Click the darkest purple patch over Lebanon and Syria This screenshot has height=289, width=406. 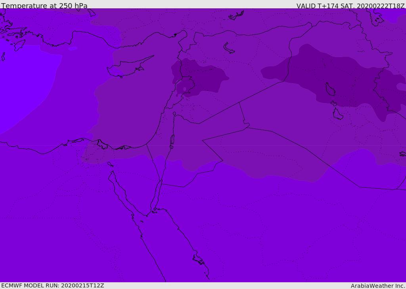coord(202,78)
